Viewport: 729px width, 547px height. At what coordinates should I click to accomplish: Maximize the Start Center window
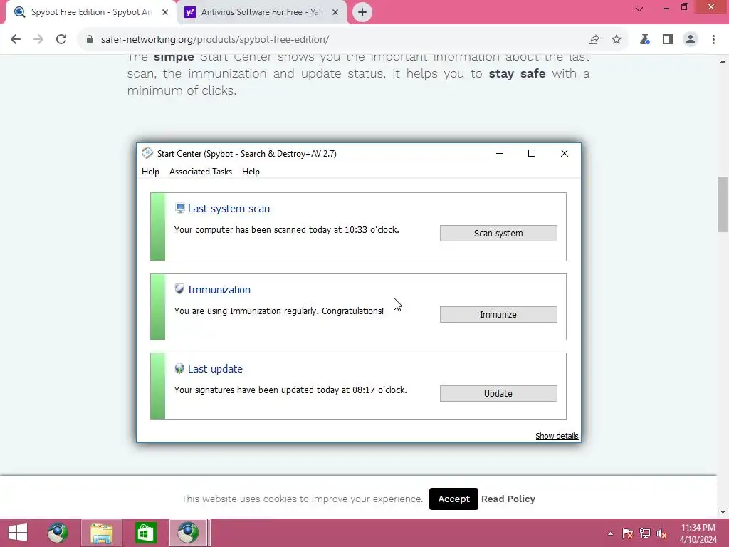tap(532, 153)
